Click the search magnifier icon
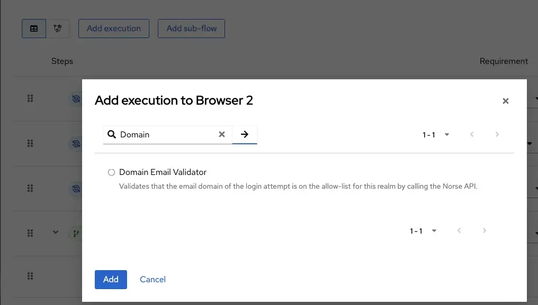Image resolution: width=538 pixels, height=305 pixels. (x=112, y=134)
